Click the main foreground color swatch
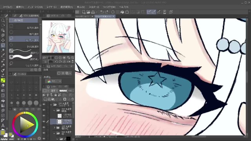The width and height of the screenshot is (251, 141). click(x=3, y=132)
